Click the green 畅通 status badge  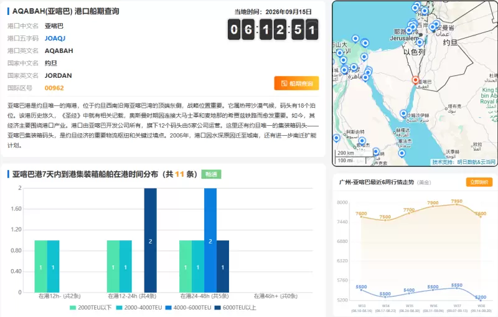pyautogui.click(x=211, y=174)
